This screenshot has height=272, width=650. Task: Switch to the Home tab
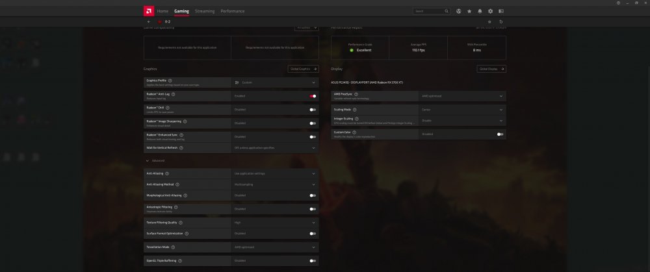click(x=162, y=11)
